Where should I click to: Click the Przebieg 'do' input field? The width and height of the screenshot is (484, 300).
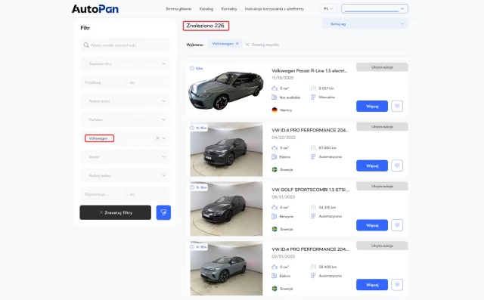click(147, 82)
